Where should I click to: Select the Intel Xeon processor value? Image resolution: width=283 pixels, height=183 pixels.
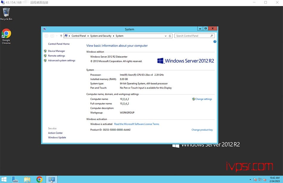pos(142,75)
